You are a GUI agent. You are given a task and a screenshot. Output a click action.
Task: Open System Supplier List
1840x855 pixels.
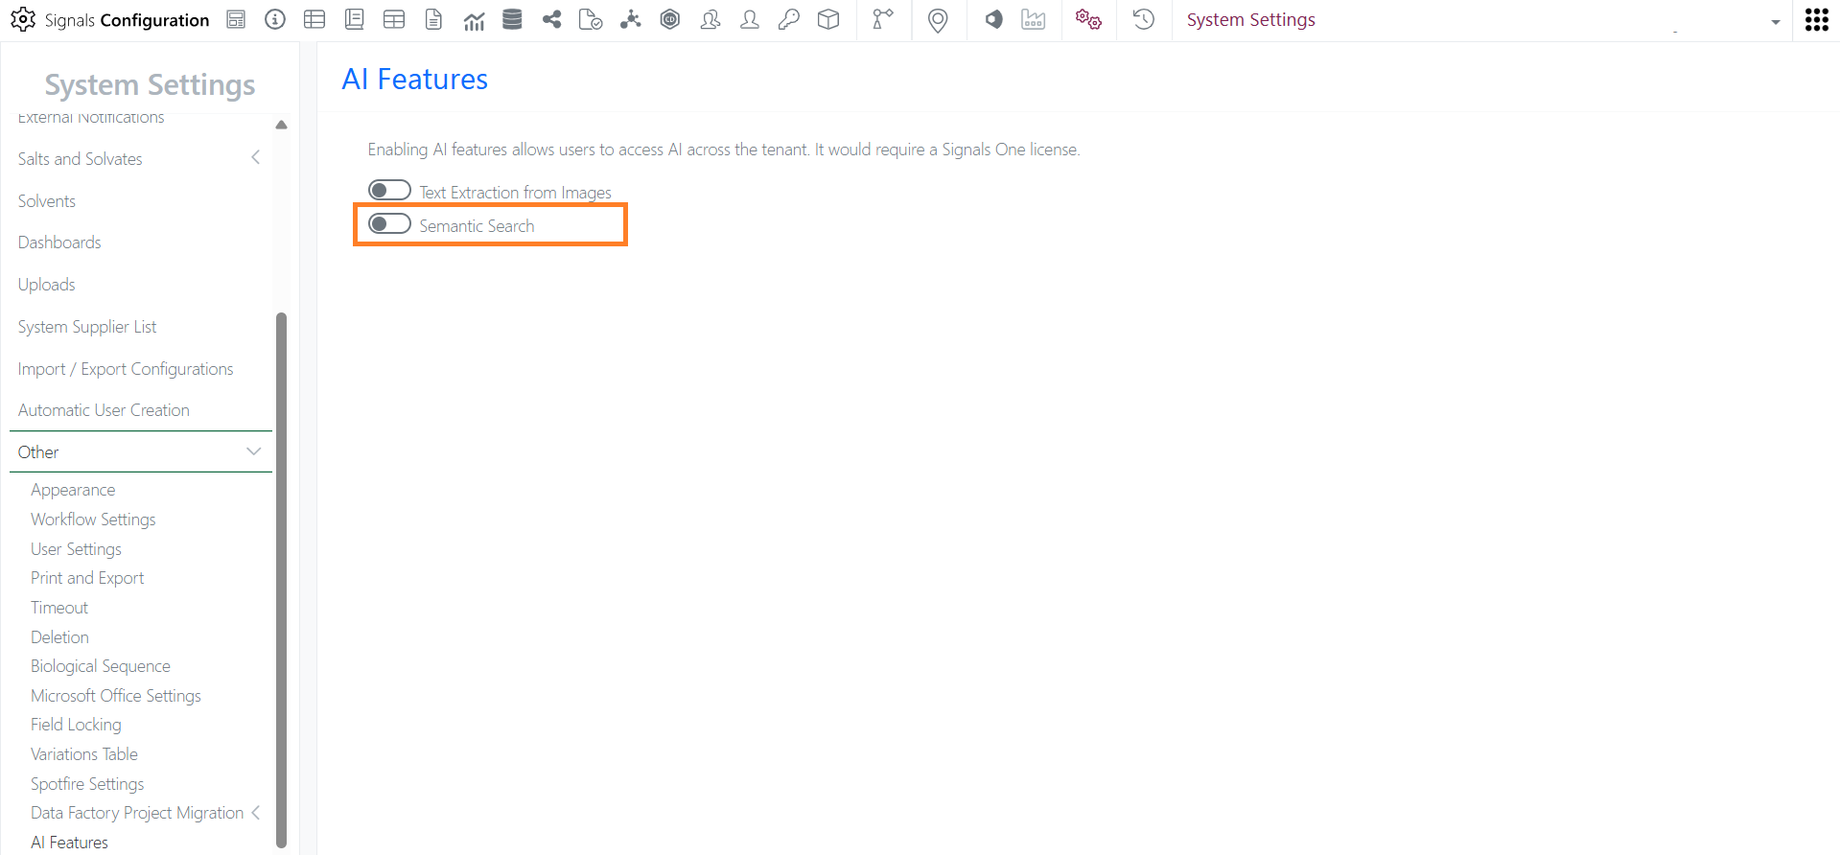tap(87, 327)
